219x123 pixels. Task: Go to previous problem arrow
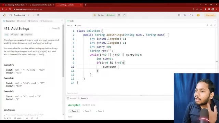pyautogui.click(x=28, y=15)
